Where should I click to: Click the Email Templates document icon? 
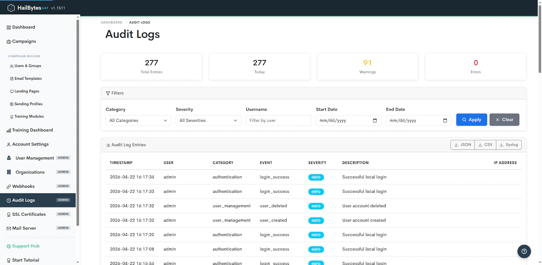coord(12,79)
